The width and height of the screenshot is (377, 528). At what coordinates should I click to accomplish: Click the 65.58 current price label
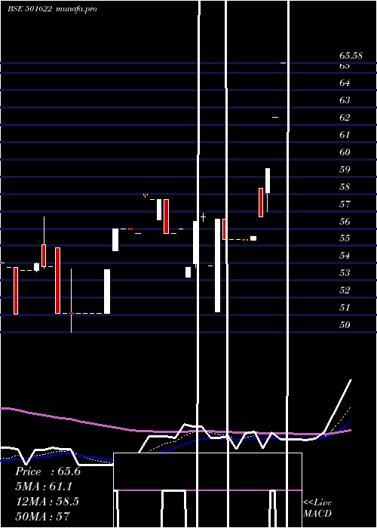(351, 56)
